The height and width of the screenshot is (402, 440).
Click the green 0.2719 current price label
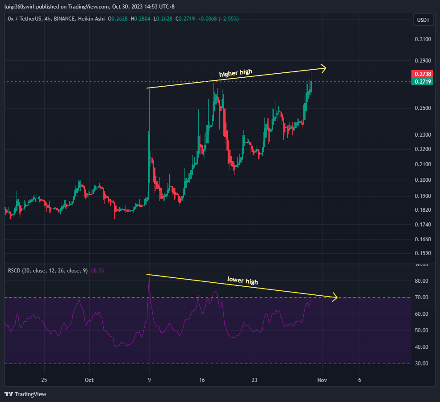422,82
